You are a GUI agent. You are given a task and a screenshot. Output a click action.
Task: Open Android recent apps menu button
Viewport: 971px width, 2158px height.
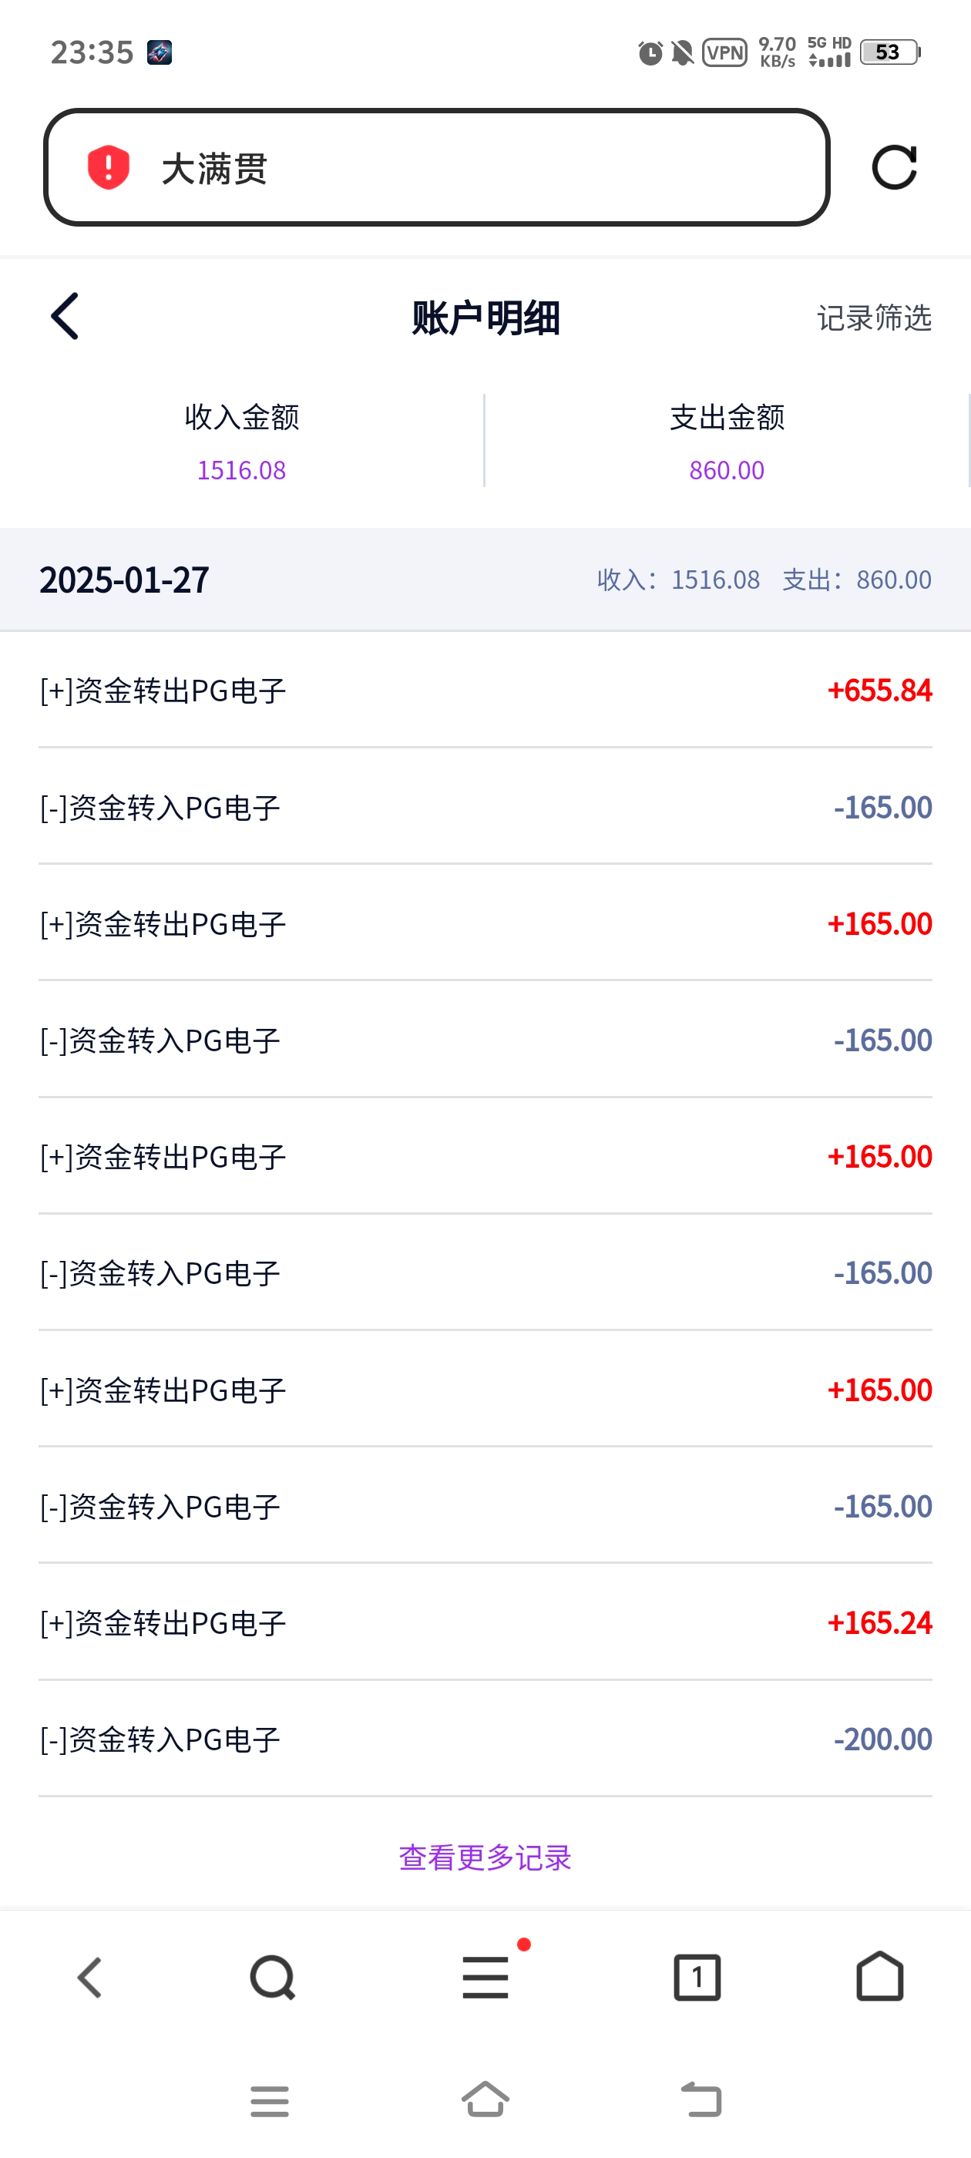[x=270, y=2101]
